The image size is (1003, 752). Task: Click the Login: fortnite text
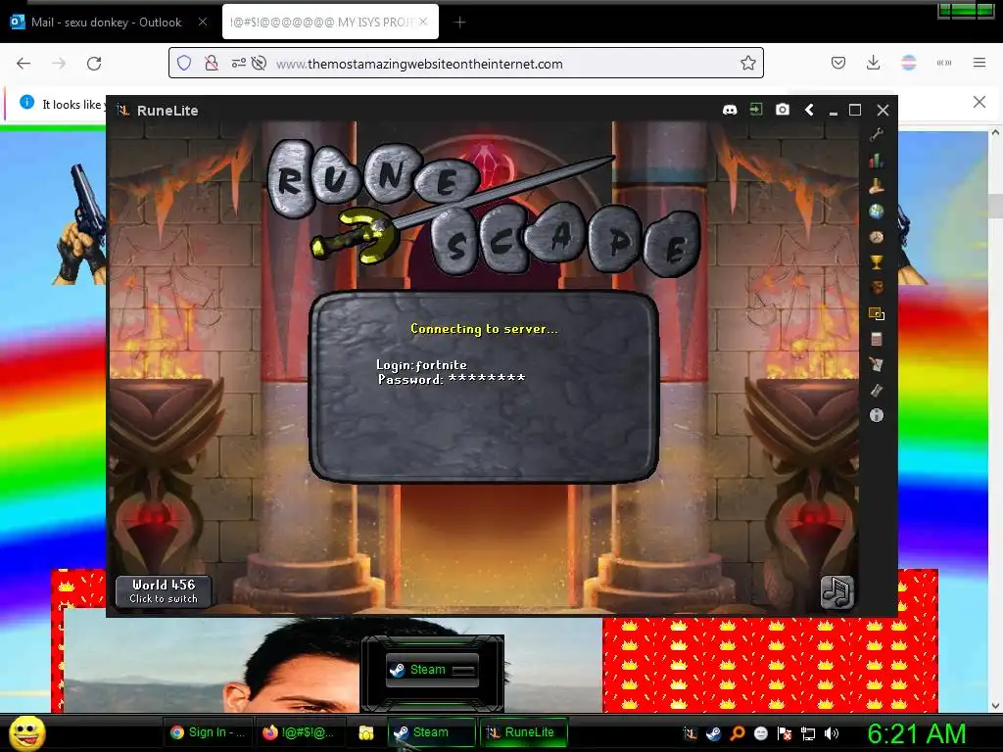(x=421, y=364)
